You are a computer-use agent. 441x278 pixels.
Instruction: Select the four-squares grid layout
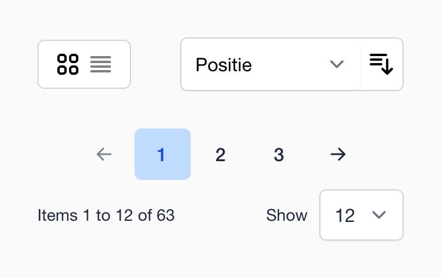[68, 64]
